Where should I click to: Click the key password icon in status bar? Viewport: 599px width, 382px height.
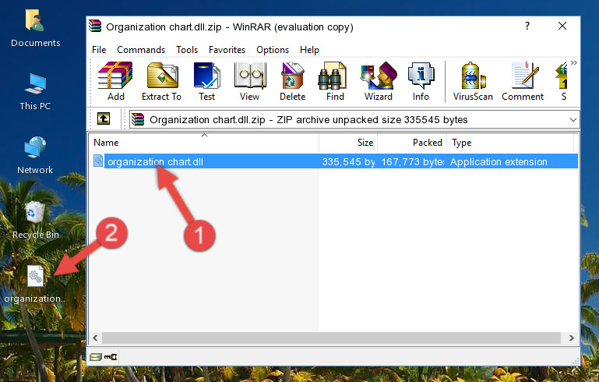(111, 357)
